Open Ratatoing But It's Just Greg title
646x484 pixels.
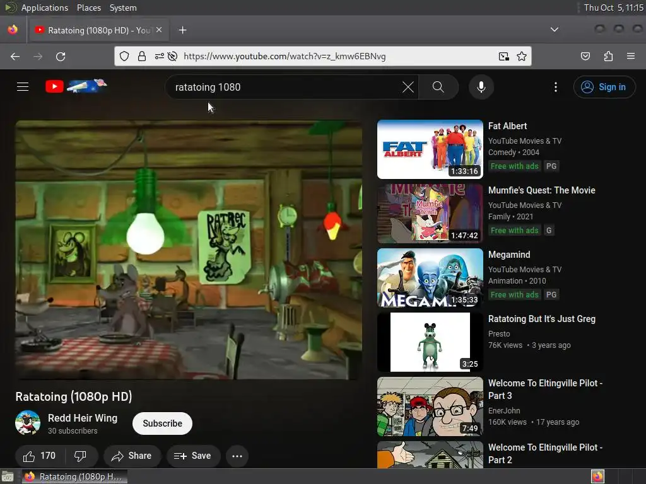coord(542,318)
